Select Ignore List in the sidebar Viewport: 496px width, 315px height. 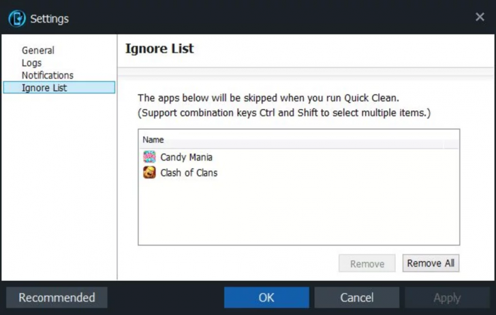coord(44,88)
